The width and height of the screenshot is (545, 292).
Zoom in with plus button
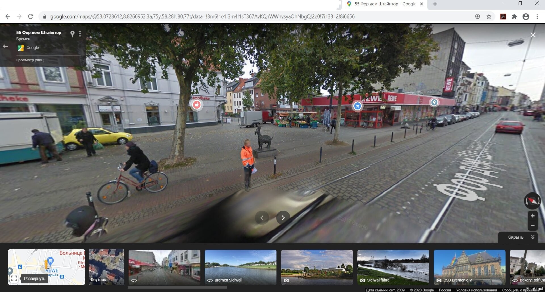[x=533, y=216]
